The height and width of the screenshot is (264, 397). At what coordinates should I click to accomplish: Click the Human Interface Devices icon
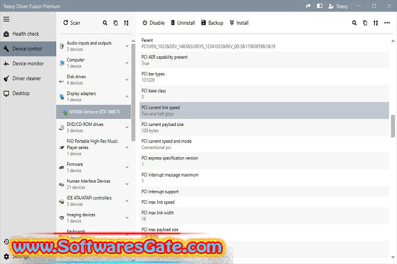click(x=62, y=184)
